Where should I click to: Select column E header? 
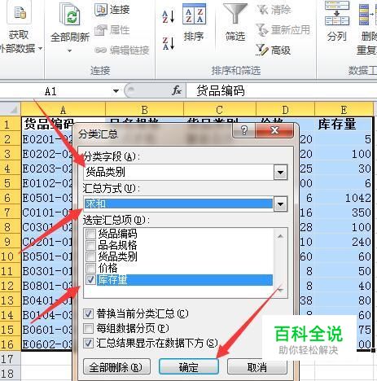coord(344,110)
